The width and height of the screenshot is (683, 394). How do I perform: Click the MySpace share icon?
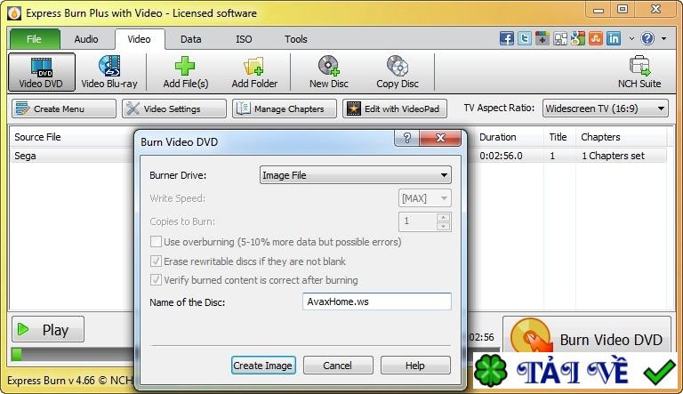pyautogui.click(x=560, y=38)
